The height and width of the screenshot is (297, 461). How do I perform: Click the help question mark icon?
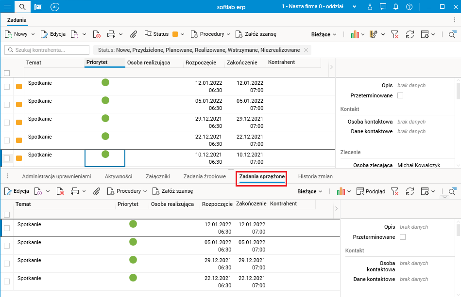409,7
